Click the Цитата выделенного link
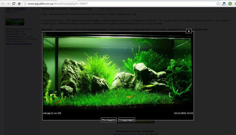 [19, 44]
